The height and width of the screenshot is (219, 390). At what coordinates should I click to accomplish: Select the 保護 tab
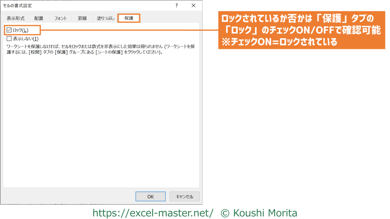129,18
